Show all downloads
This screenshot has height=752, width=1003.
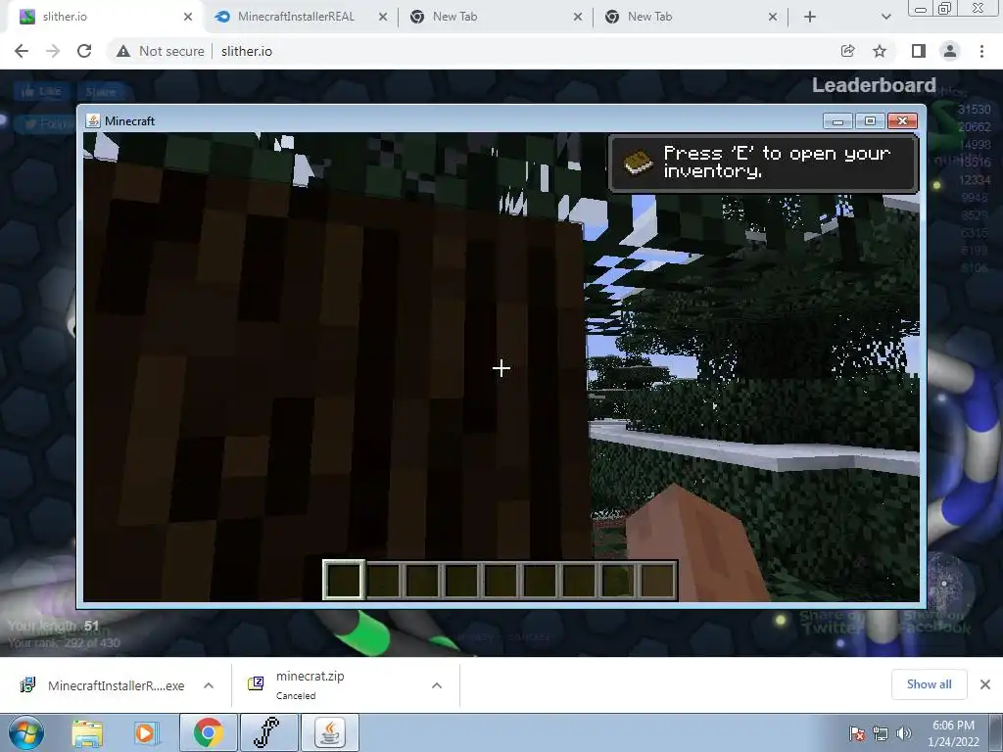929,684
